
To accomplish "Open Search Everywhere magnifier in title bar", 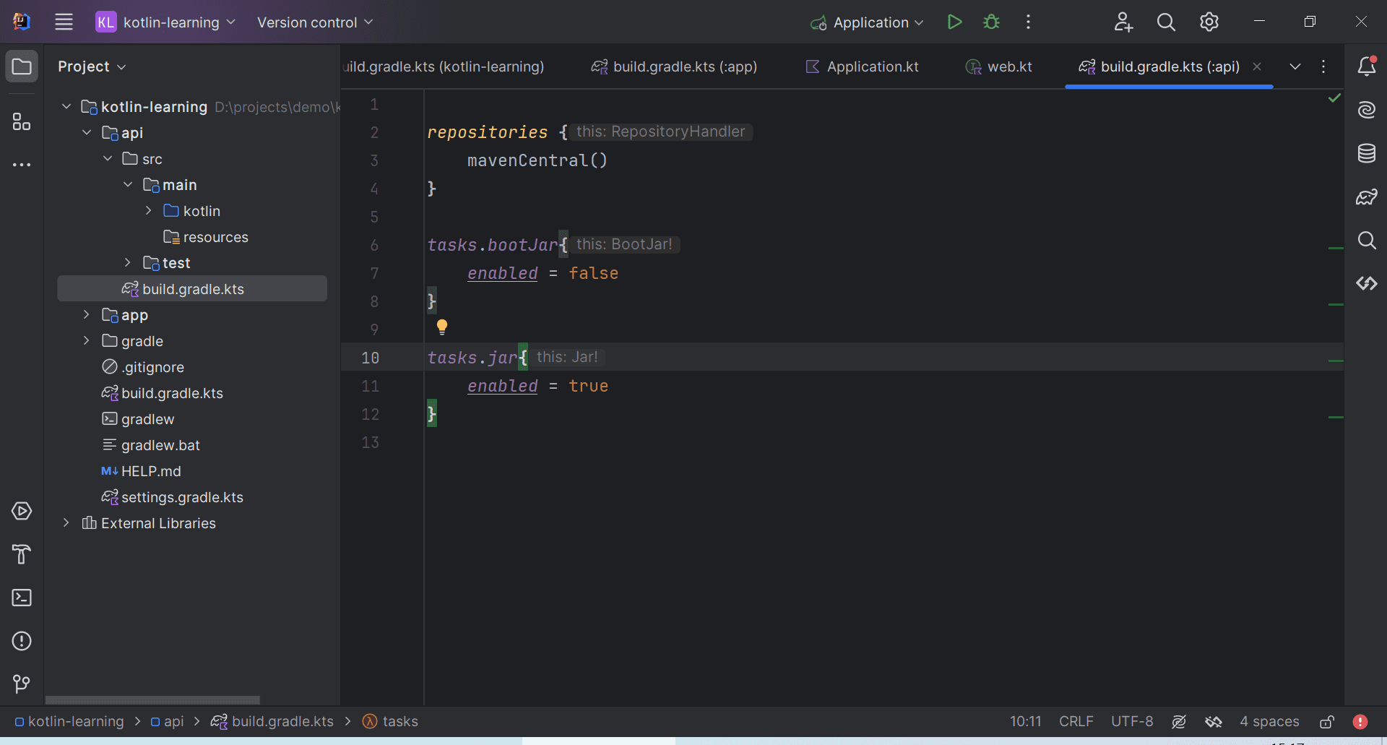I will (1166, 22).
